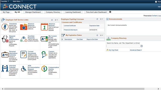Open the Main Menu dropdown
The height and width of the screenshot is (90, 161).
[x=18, y=1]
